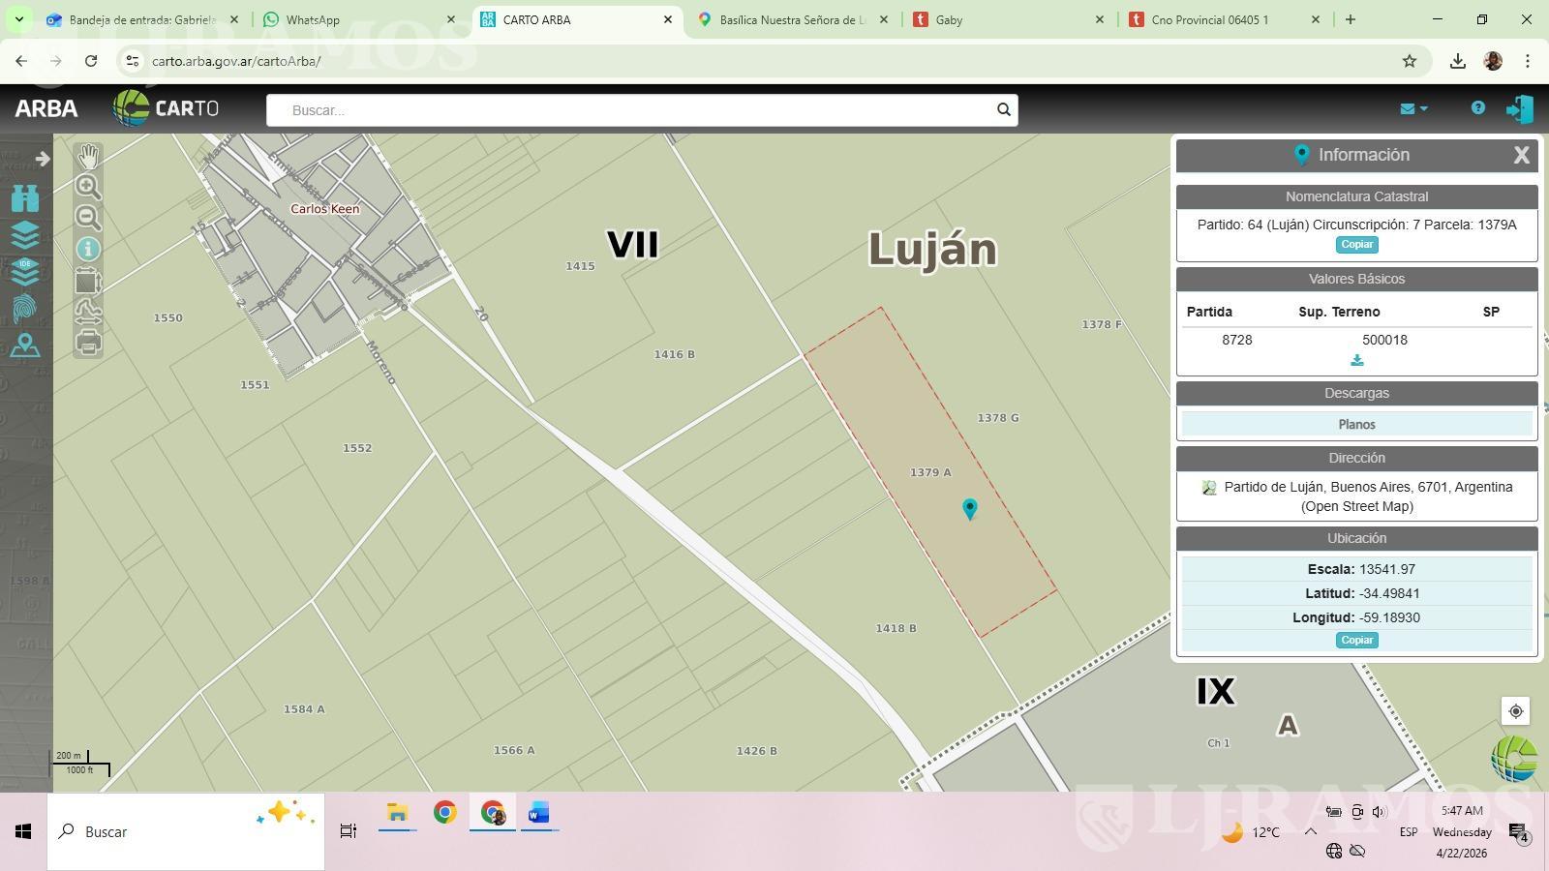Screen dimensions: 1549x871
Task: Switch to the WhatsApp tab
Action: 312,19
